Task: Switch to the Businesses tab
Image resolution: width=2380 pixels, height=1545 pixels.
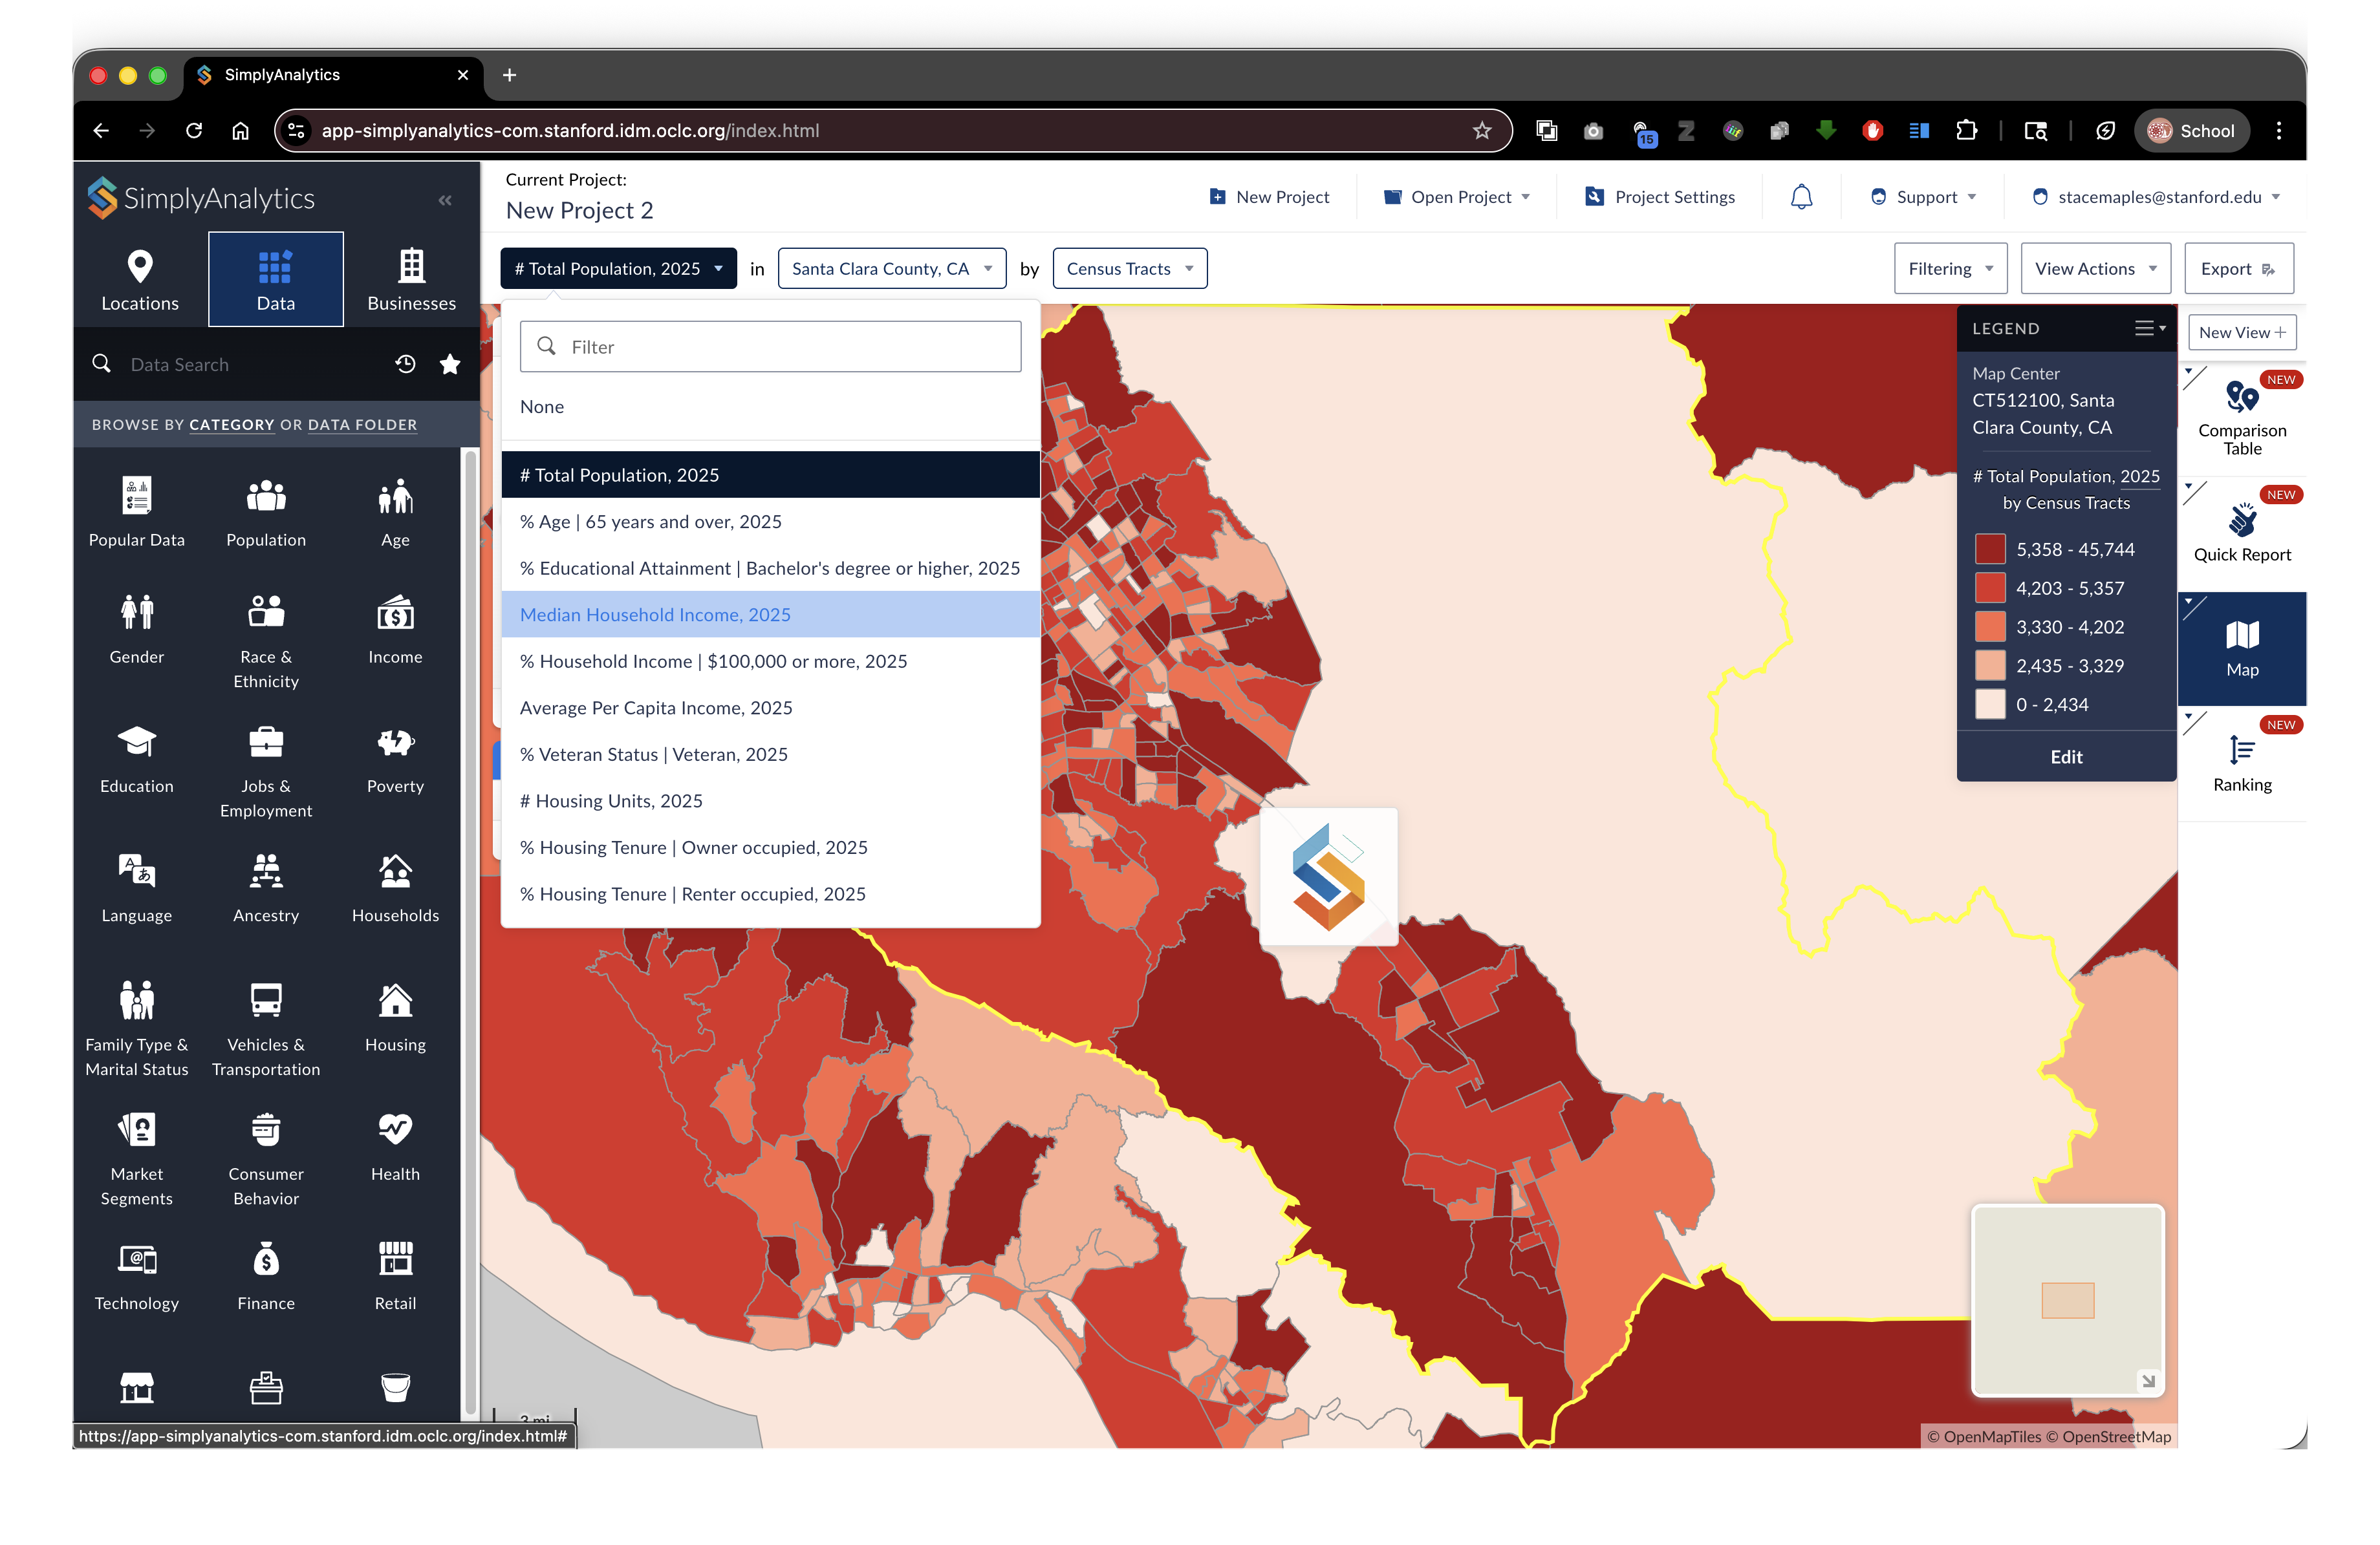Action: click(411, 280)
